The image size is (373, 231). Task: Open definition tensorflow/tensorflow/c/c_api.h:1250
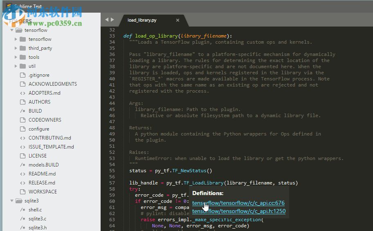[x=239, y=211]
